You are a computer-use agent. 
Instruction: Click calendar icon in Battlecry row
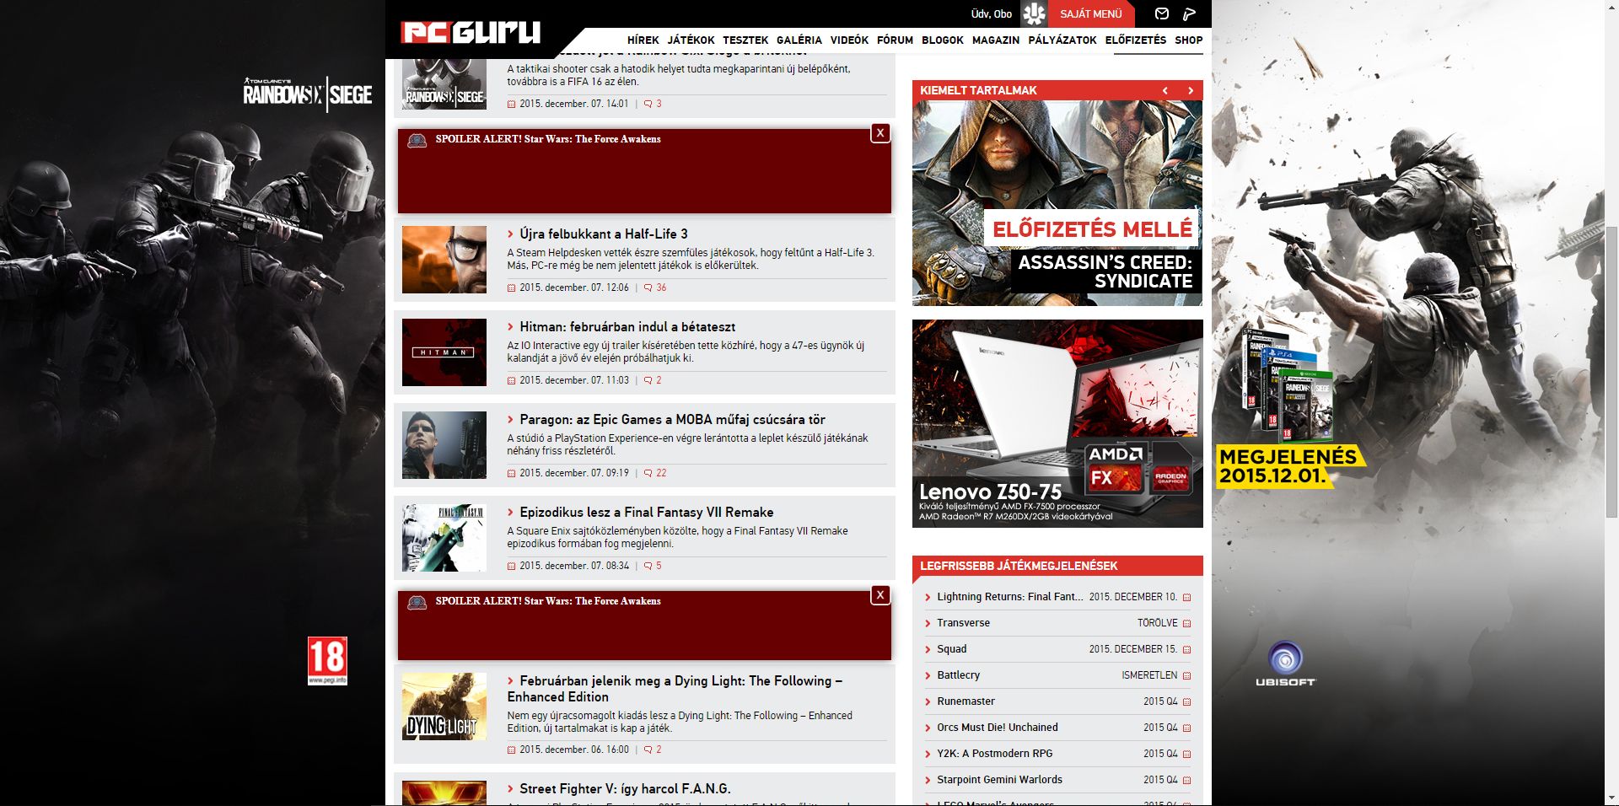tap(1186, 676)
